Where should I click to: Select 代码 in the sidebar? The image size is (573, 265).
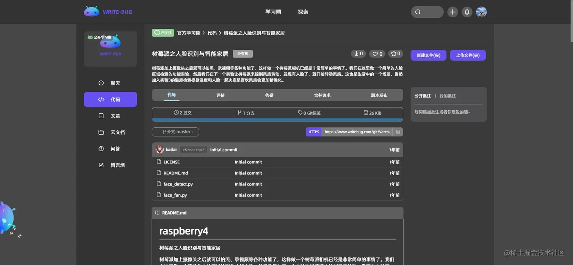click(x=110, y=99)
